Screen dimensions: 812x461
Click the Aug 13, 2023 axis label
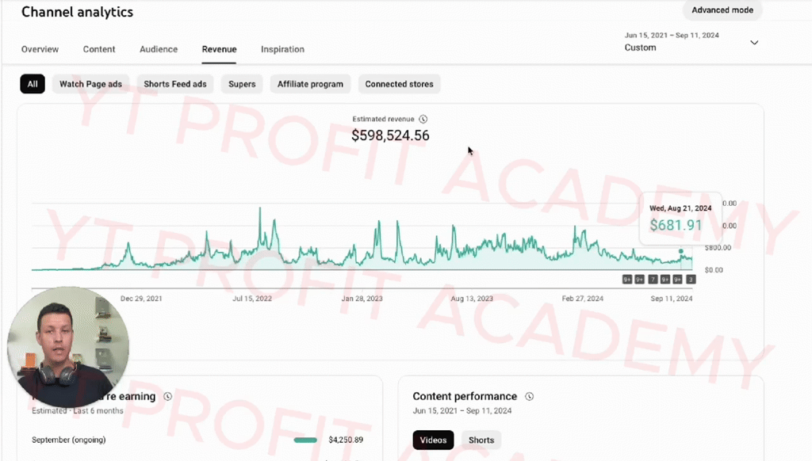(472, 299)
